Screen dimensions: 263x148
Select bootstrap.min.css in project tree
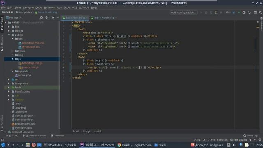[33, 43]
